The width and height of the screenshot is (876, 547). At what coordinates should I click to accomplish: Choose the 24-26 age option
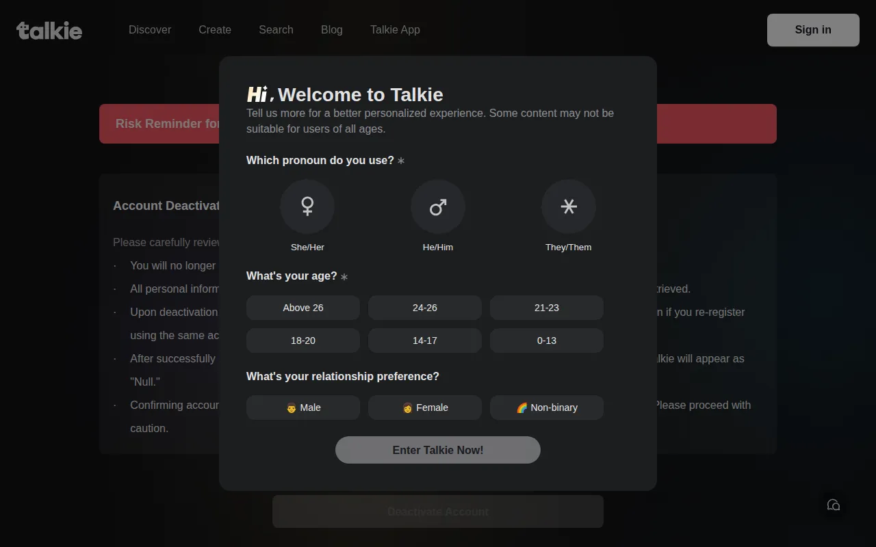(x=425, y=308)
